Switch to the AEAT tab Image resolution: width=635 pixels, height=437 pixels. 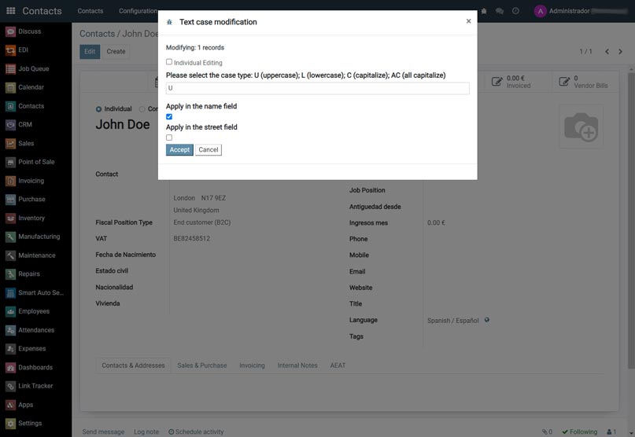pos(338,365)
